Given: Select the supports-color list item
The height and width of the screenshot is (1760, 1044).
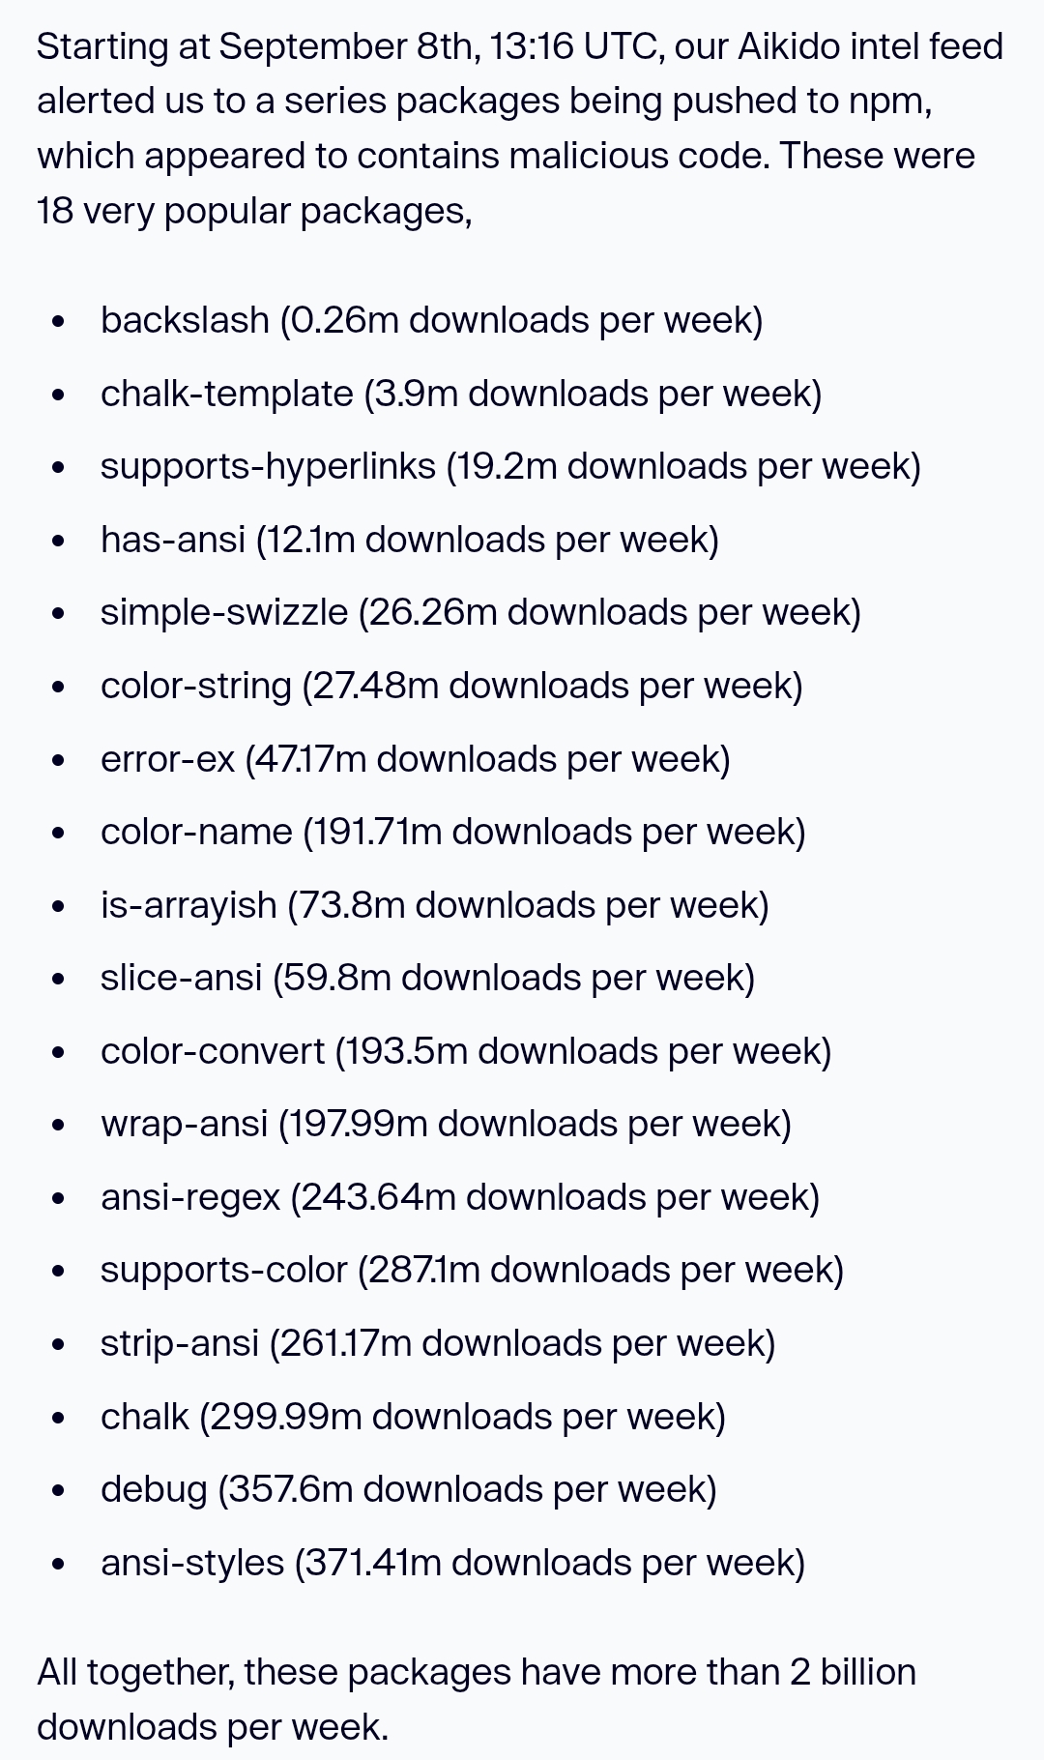Looking at the screenshot, I should (x=472, y=1270).
